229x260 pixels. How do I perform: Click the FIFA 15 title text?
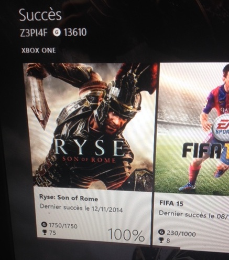click(x=171, y=203)
